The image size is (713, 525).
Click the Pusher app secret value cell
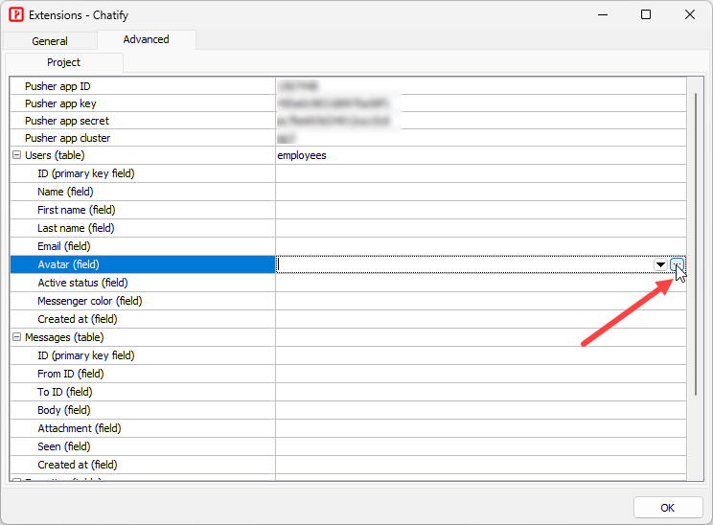click(481, 121)
